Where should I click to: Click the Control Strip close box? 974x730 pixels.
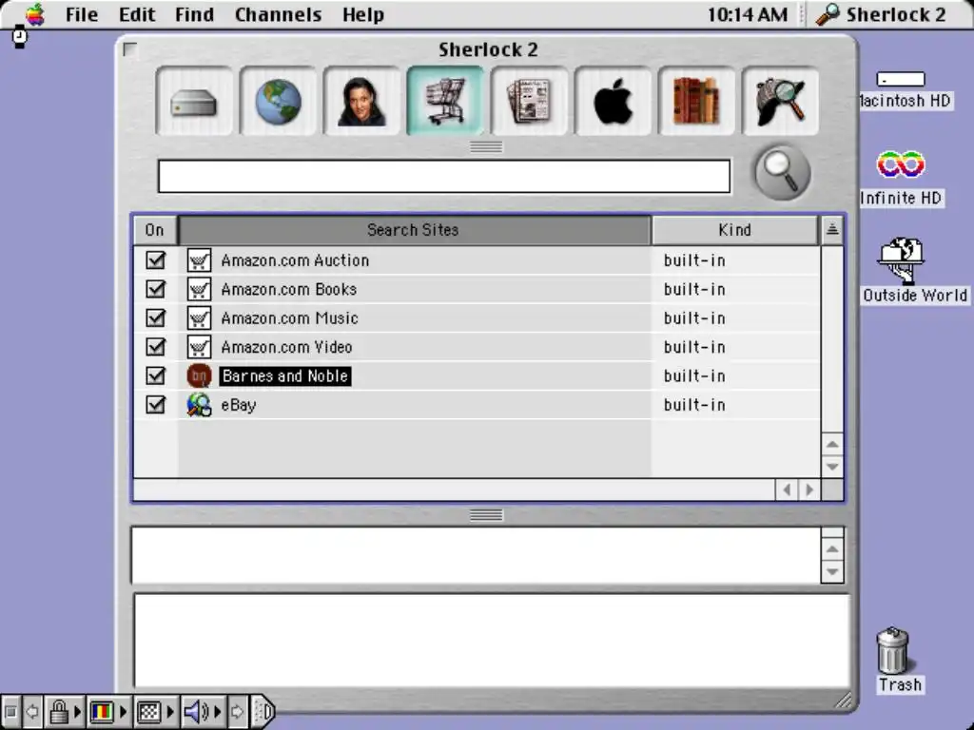click(10, 711)
